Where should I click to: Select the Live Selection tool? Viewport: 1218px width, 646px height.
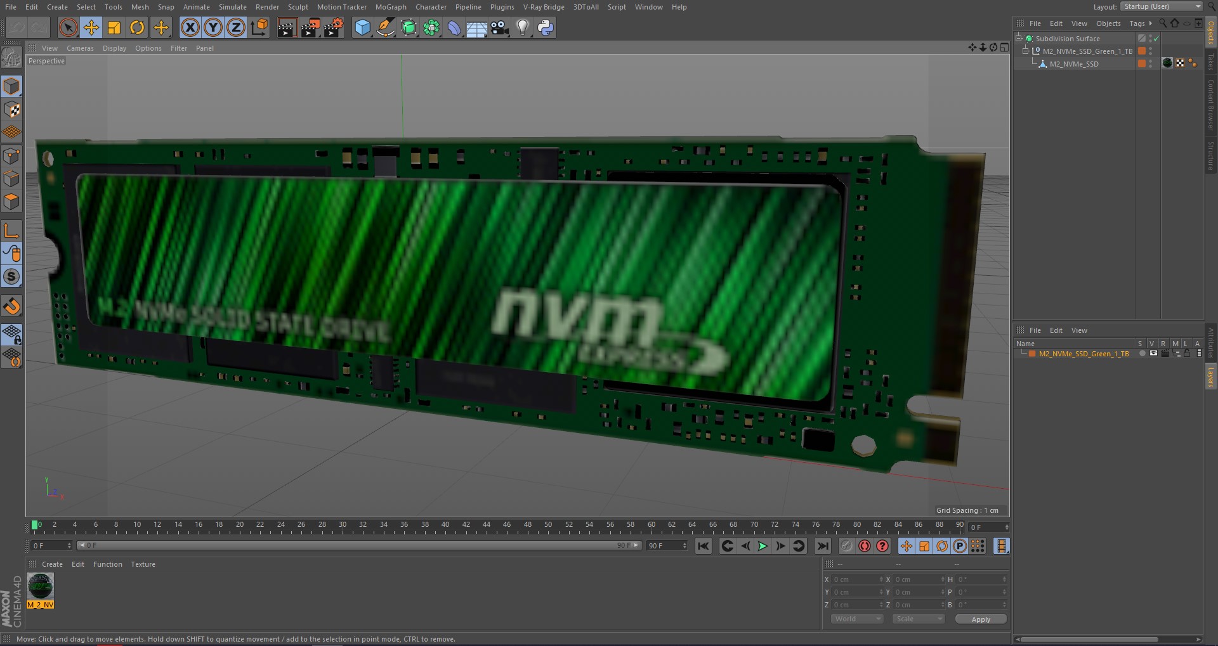[68, 27]
